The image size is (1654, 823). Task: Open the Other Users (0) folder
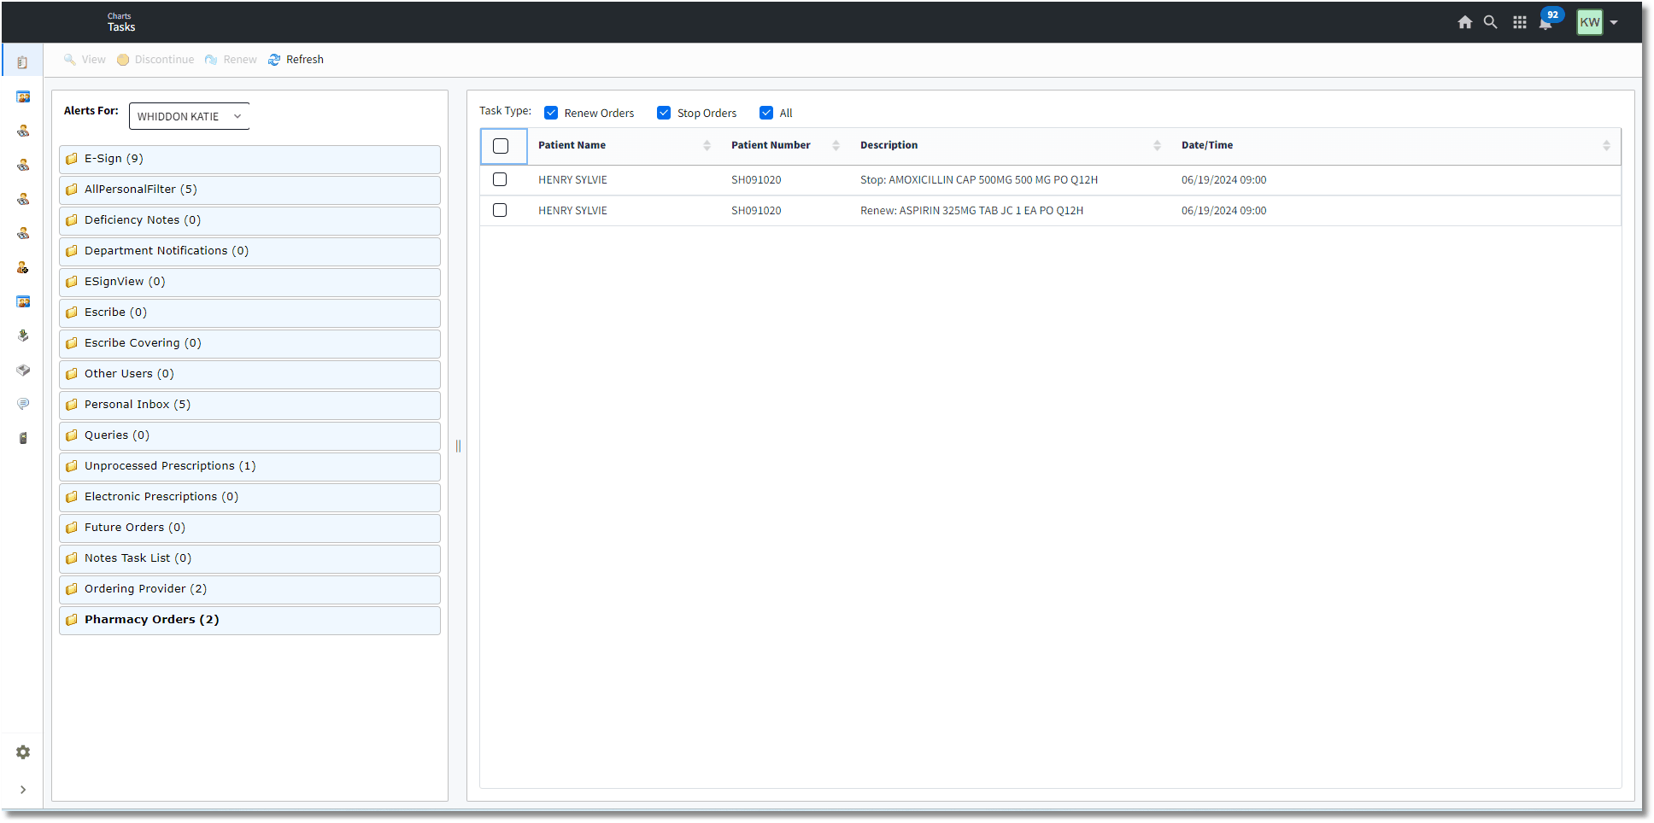(249, 374)
